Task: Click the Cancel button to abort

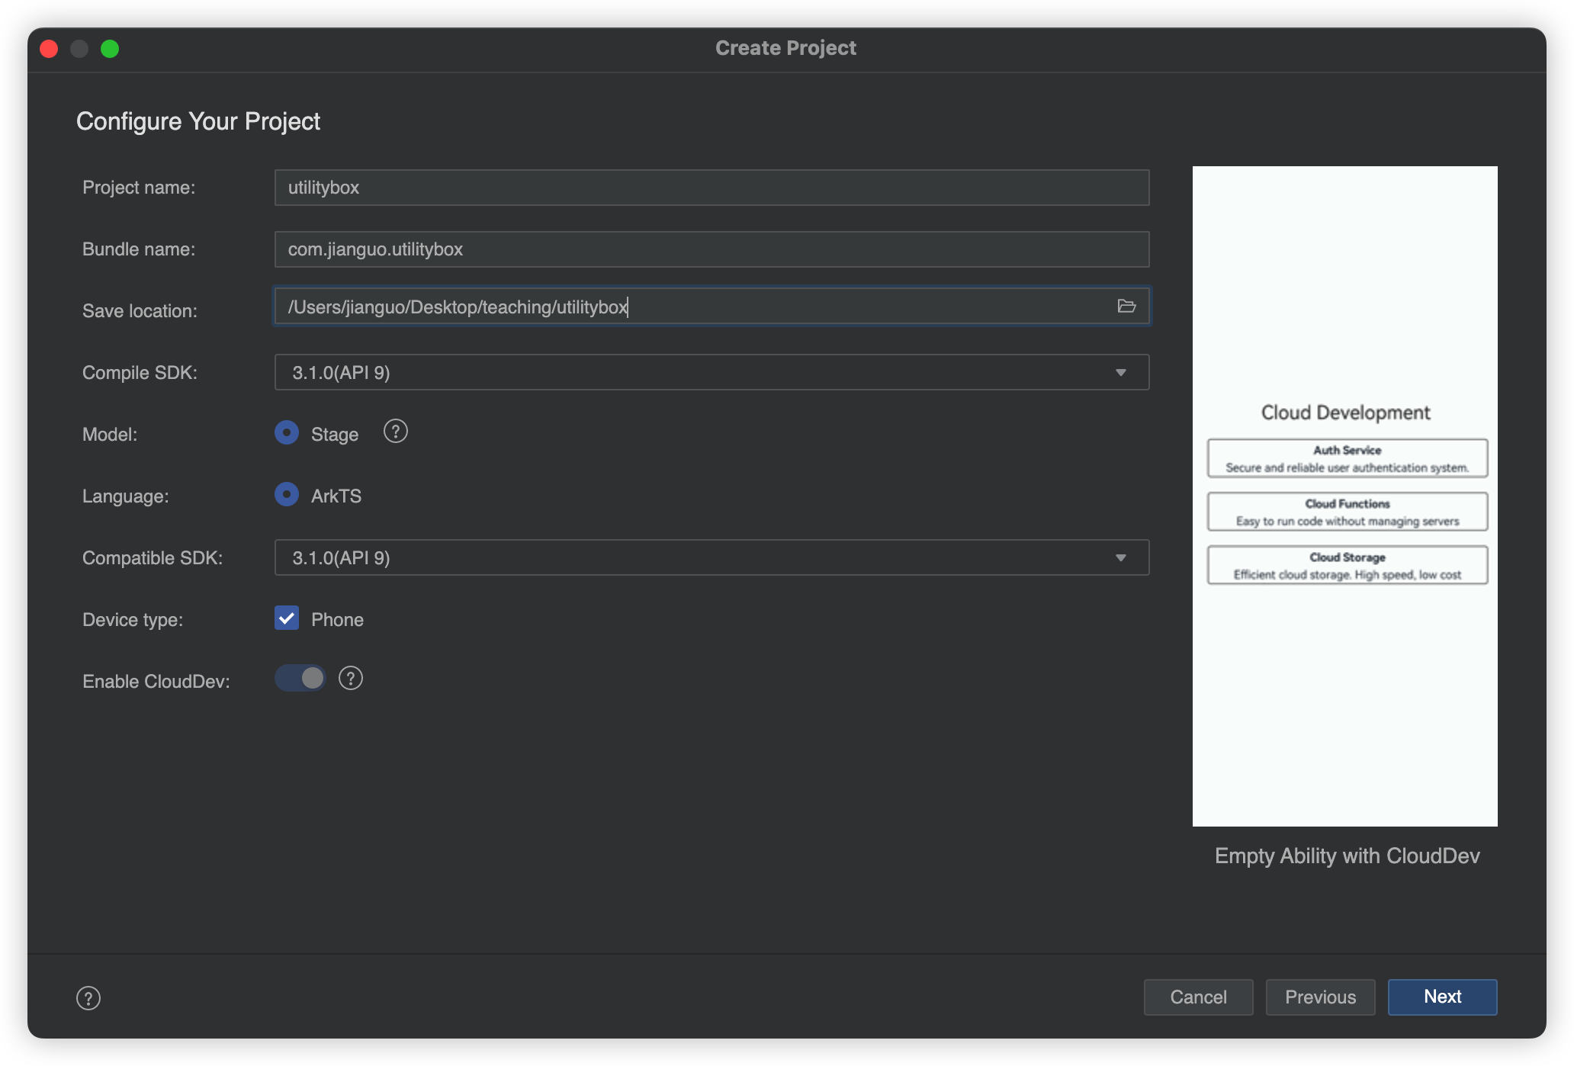Action: (1198, 996)
